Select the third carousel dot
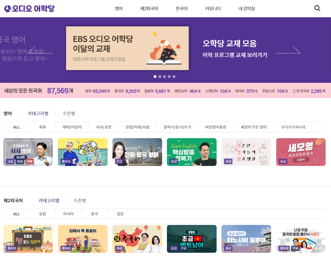The width and height of the screenshot is (331, 257). [164, 76]
